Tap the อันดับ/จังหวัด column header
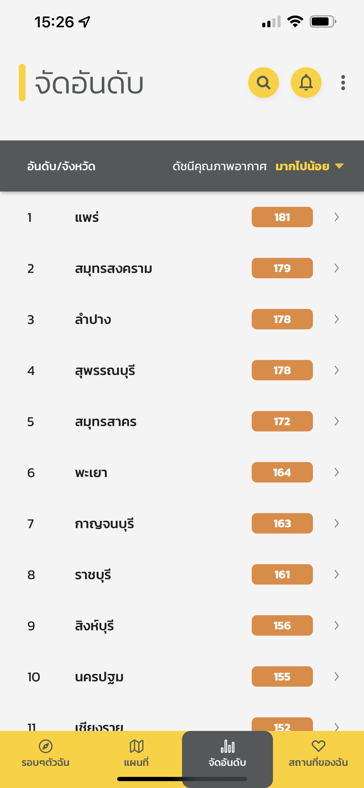 point(61,166)
